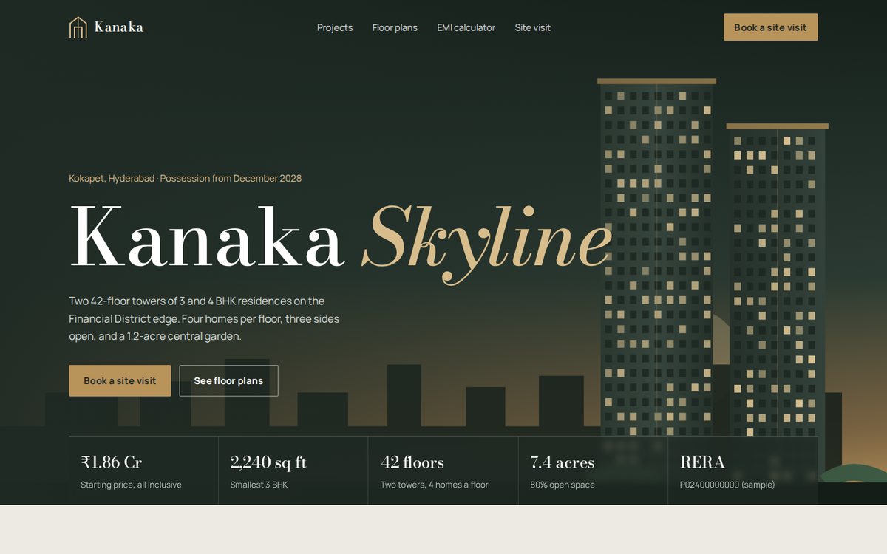
Task: Click header Book a site visit button
Action: pyautogui.click(x=770, y=27)
